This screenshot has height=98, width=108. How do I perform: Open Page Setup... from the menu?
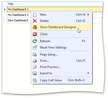pyautogui.click(x=61, y=54)
